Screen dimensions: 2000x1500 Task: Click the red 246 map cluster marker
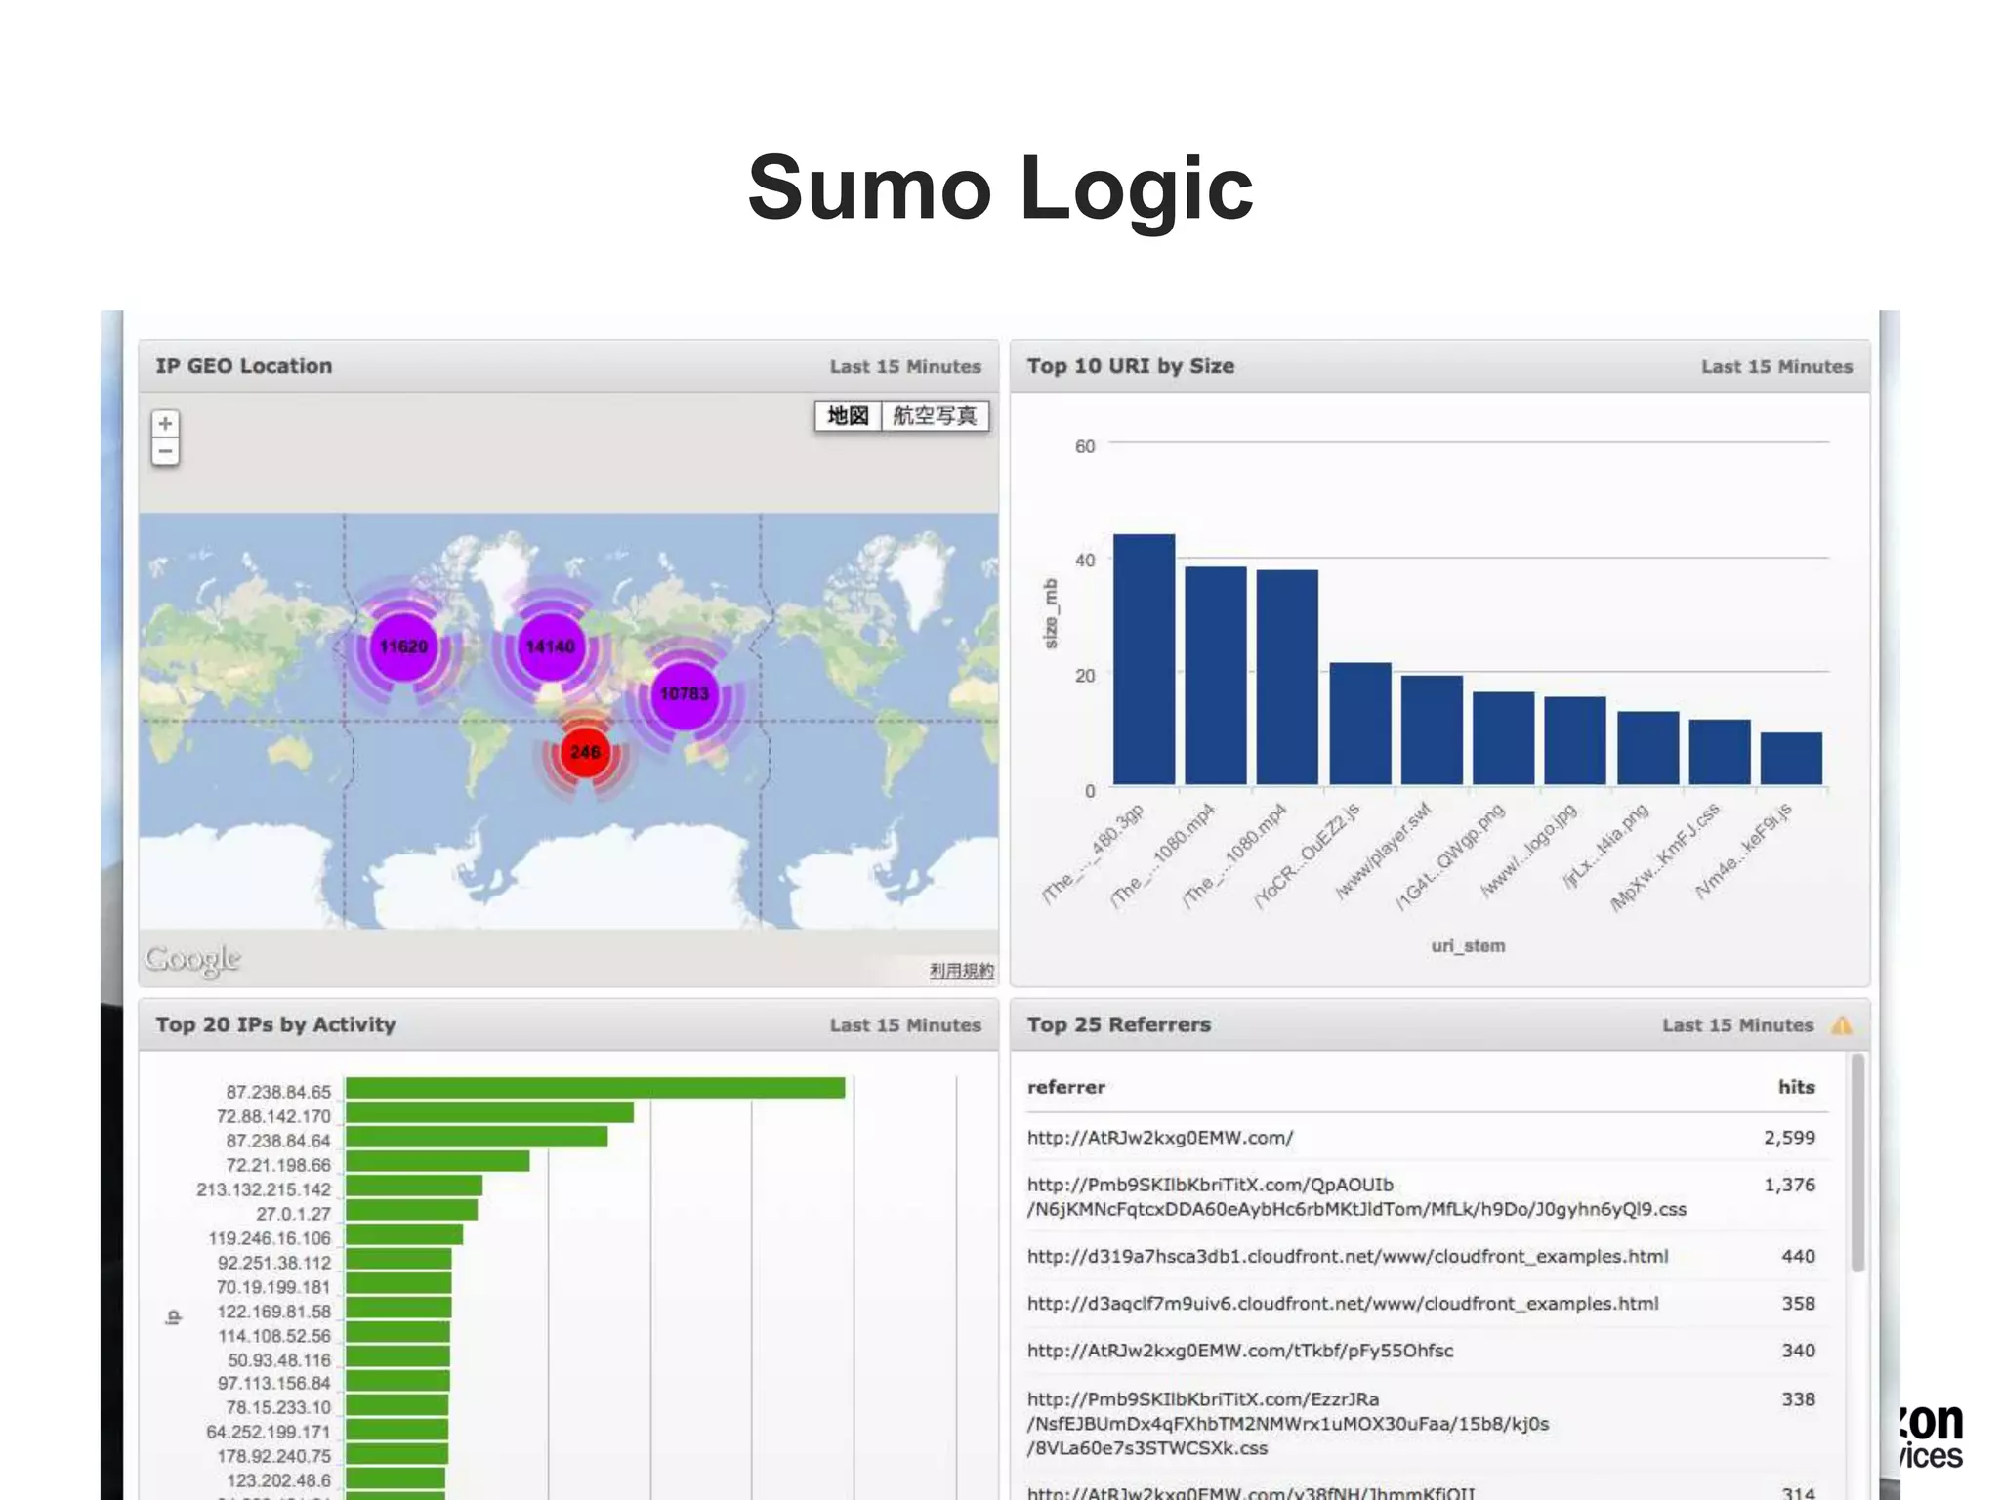coord(585,752)
